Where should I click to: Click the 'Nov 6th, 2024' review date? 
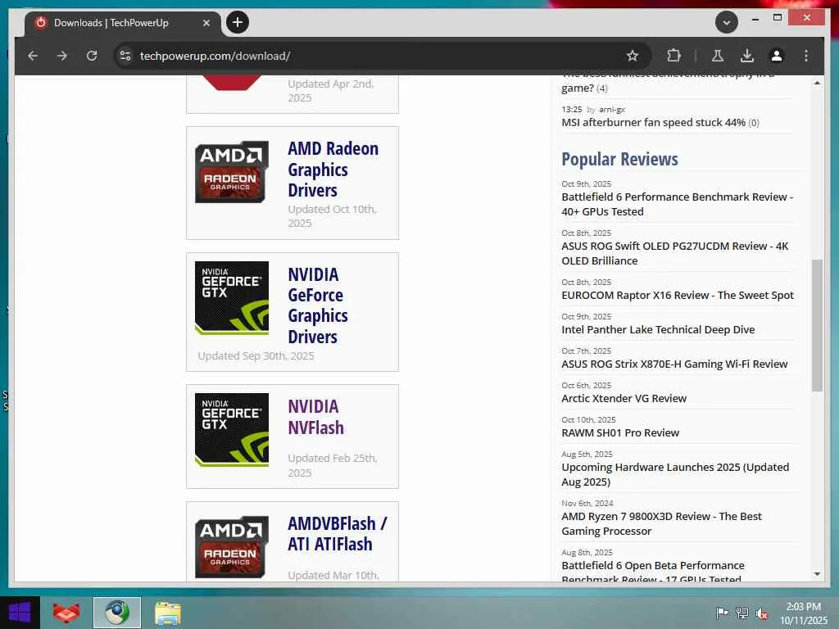pos(587,504)
